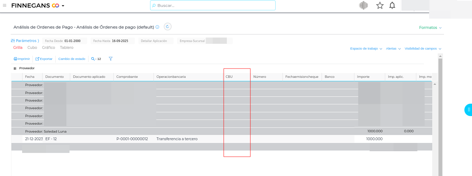Sort by the Imp. aplic. column header
The width and height of the screenshot is (472, 176).
(400, 77)
